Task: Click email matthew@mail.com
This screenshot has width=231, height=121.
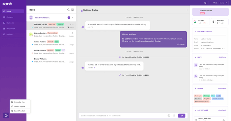Action: click(207, 42)
